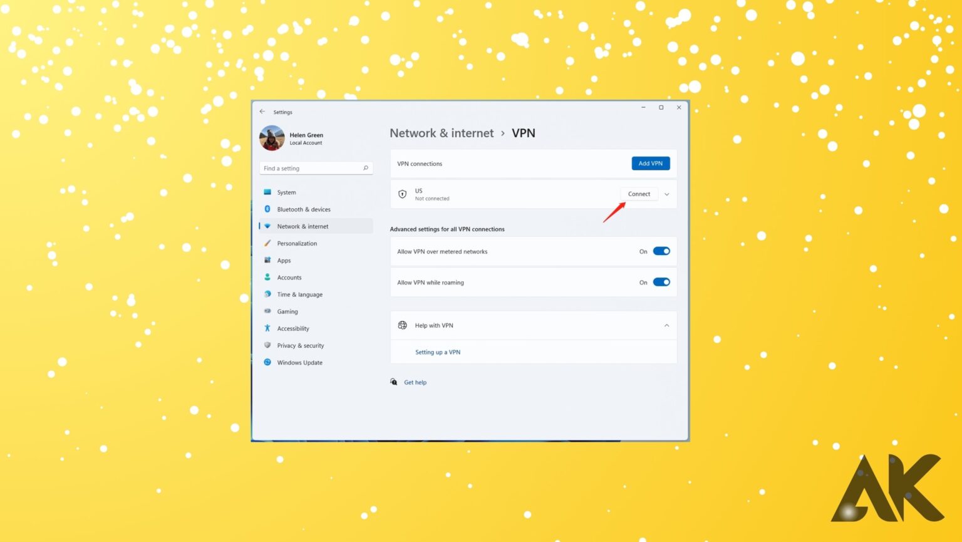Open the Setting up a VPN link
The image size is (962, 542).
point(438,352)
